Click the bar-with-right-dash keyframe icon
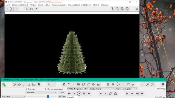 [127, 94]
